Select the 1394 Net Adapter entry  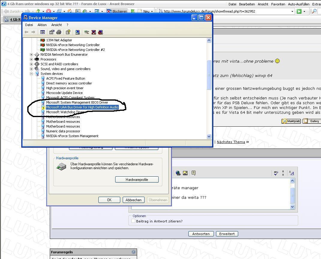(x=59, y=40)
